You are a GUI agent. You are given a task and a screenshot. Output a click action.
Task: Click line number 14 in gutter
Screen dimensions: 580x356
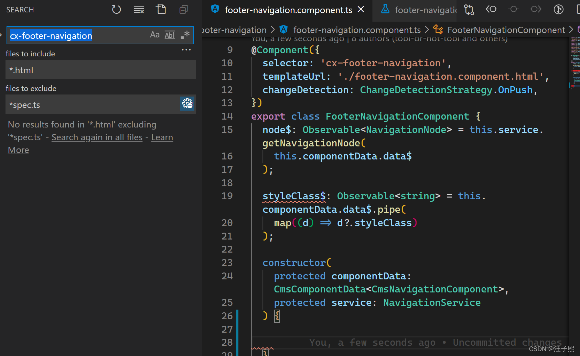(x=227, y=116)
